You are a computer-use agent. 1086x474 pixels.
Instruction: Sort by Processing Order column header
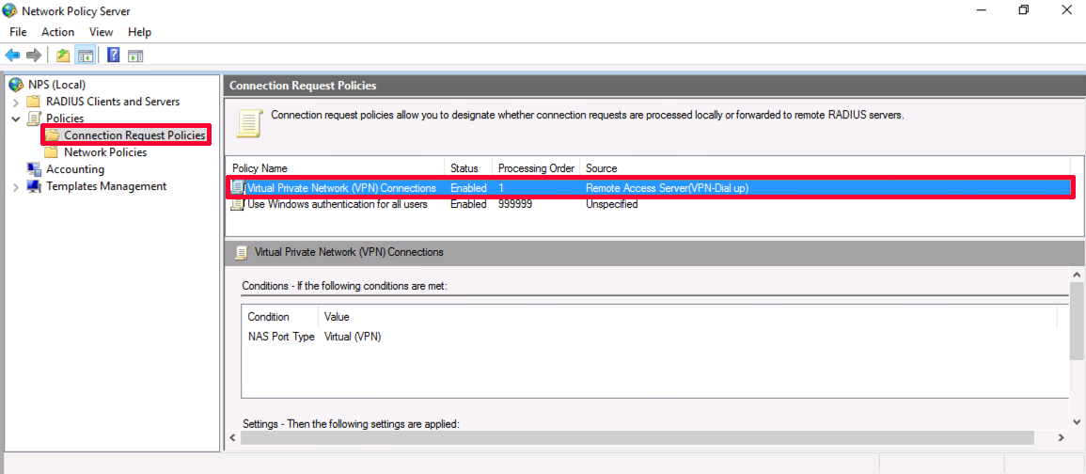pos(536,168)
